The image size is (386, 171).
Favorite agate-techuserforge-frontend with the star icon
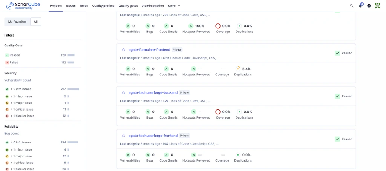coord(124,136)
